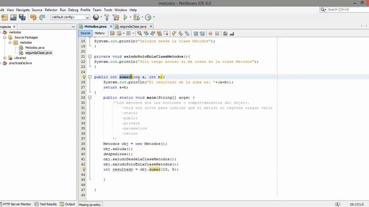Click Shift Line Left editor icon
The image size is (369, 207).
point(195,33)
